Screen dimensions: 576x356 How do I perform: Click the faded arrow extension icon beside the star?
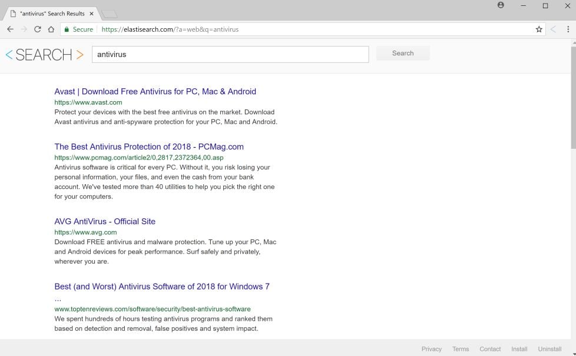(553, 29)
